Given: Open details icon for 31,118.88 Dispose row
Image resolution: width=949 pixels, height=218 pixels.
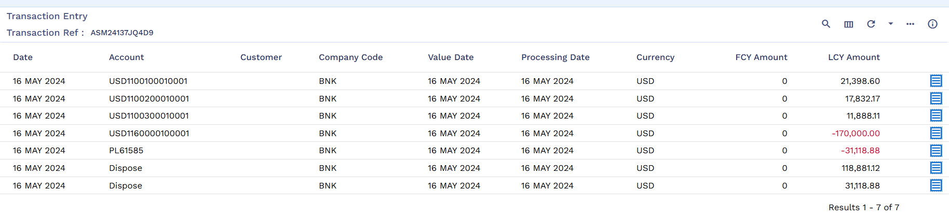Looking at the screenshot, I should pyautogui.click(x=936, y=185).
